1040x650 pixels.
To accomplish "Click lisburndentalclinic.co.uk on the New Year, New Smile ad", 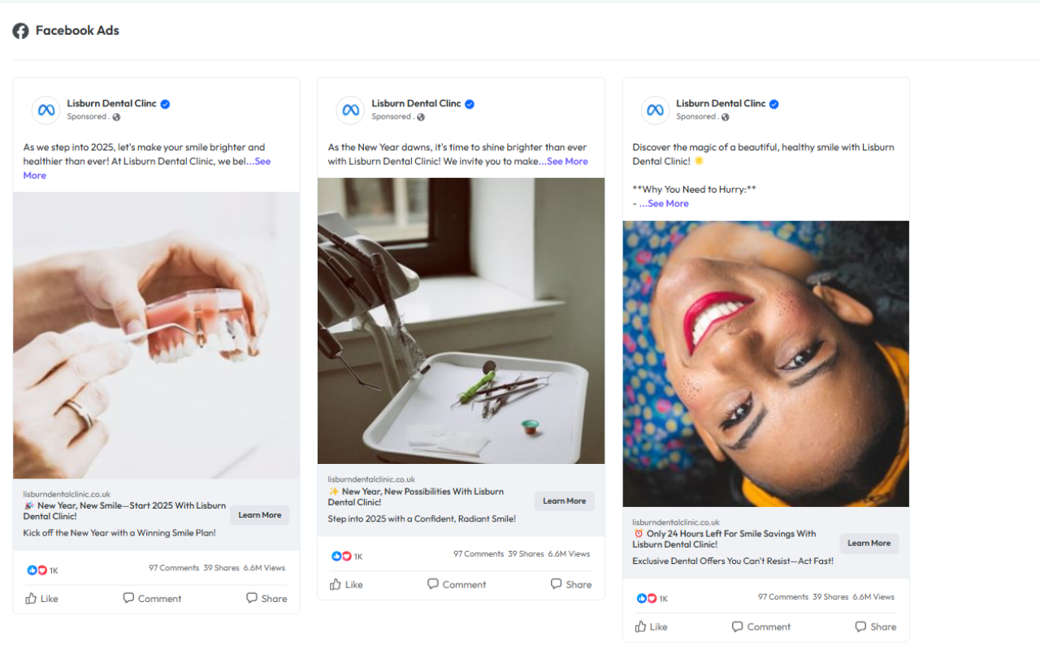I will click(x=67, y=494).
